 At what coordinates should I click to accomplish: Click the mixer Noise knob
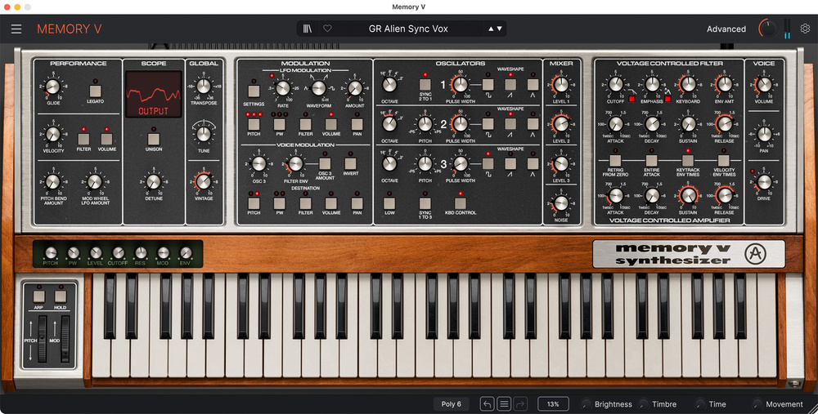tap(561, 203)
